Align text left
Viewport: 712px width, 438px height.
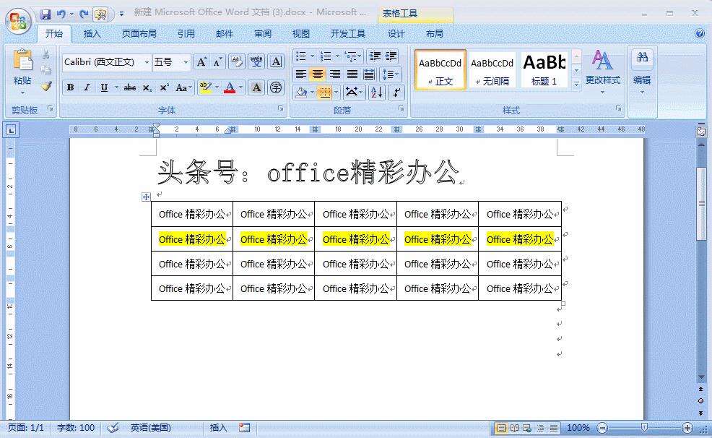coord(300,74)
